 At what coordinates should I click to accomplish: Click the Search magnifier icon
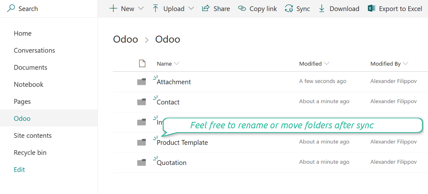tap(11, 8)
